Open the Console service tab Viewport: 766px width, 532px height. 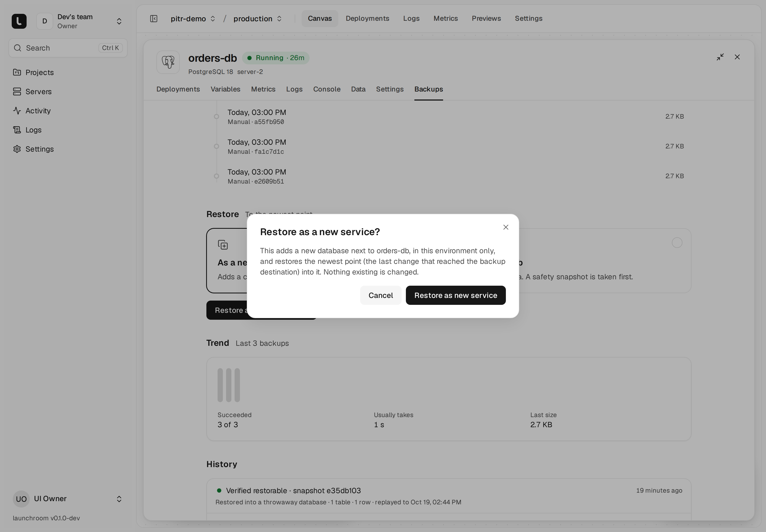(327, 89)
